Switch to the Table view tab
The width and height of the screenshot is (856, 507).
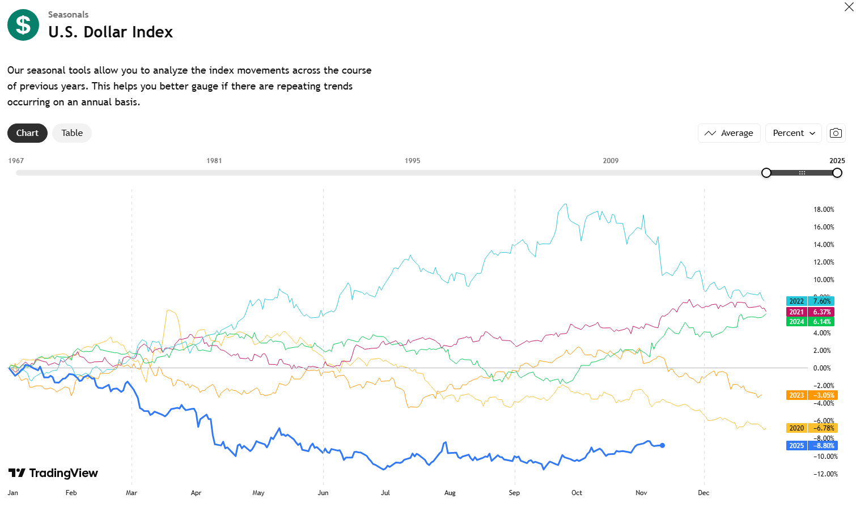71,133
